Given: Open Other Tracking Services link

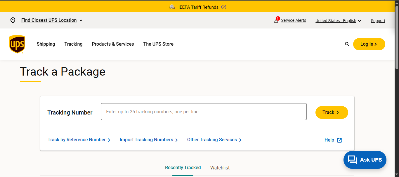Looking at the screenshot, I should (214, 140).
